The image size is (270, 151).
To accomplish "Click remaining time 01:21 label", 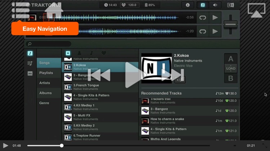I will click(251, 146).
